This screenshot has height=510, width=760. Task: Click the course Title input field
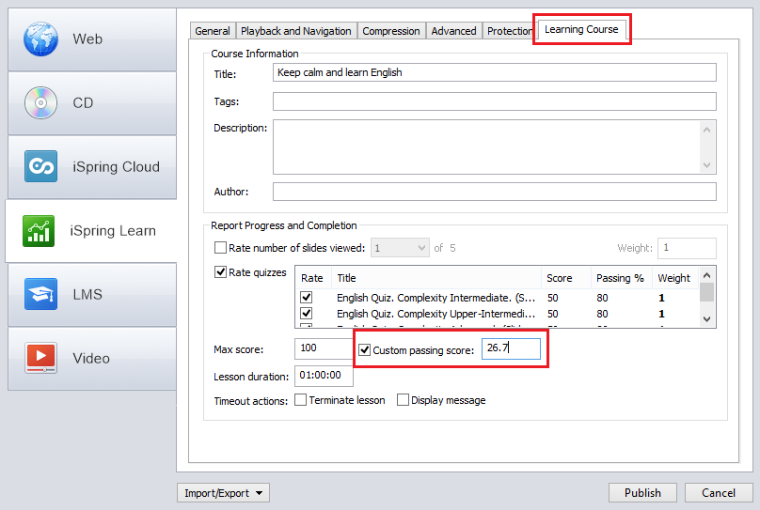tap(495, 72)
